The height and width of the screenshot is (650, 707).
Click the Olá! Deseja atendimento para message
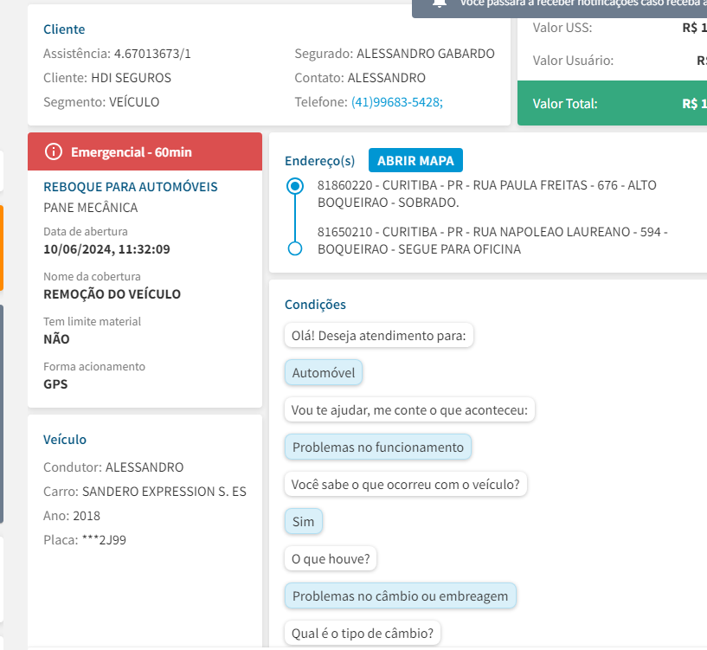pos(378,335)
